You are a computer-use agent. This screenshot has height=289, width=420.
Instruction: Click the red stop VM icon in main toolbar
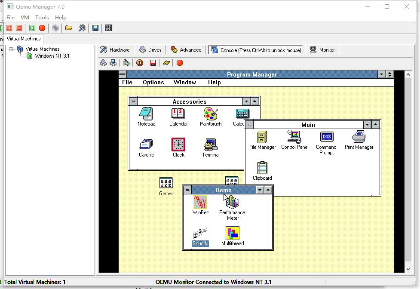coord(42,28)
